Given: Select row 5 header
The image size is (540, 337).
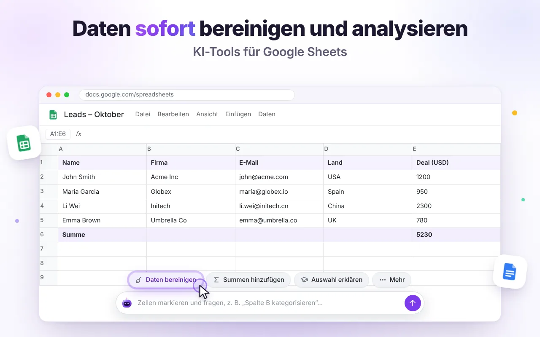Looking at the screenshot, I should (49, 220).
